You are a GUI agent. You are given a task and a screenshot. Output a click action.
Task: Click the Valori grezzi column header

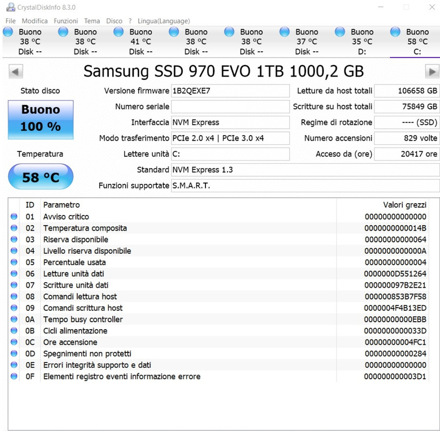click(x=382, y=205)
